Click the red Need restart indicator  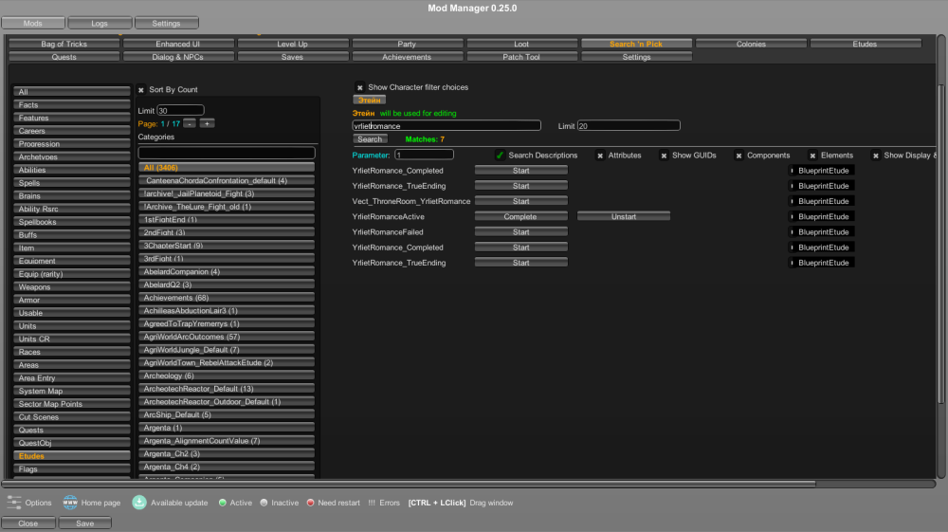coord(310,503)
